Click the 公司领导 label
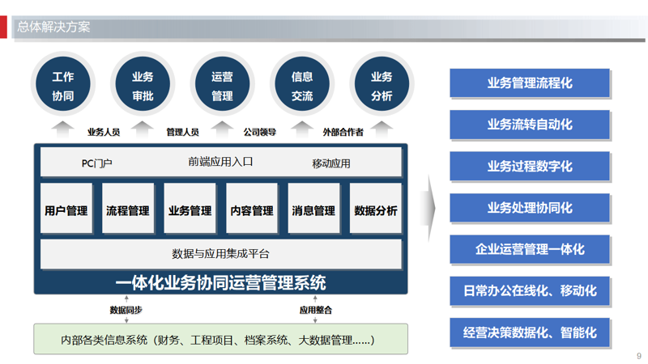Screen dimensions: 648x364 [x=259, y=132]
